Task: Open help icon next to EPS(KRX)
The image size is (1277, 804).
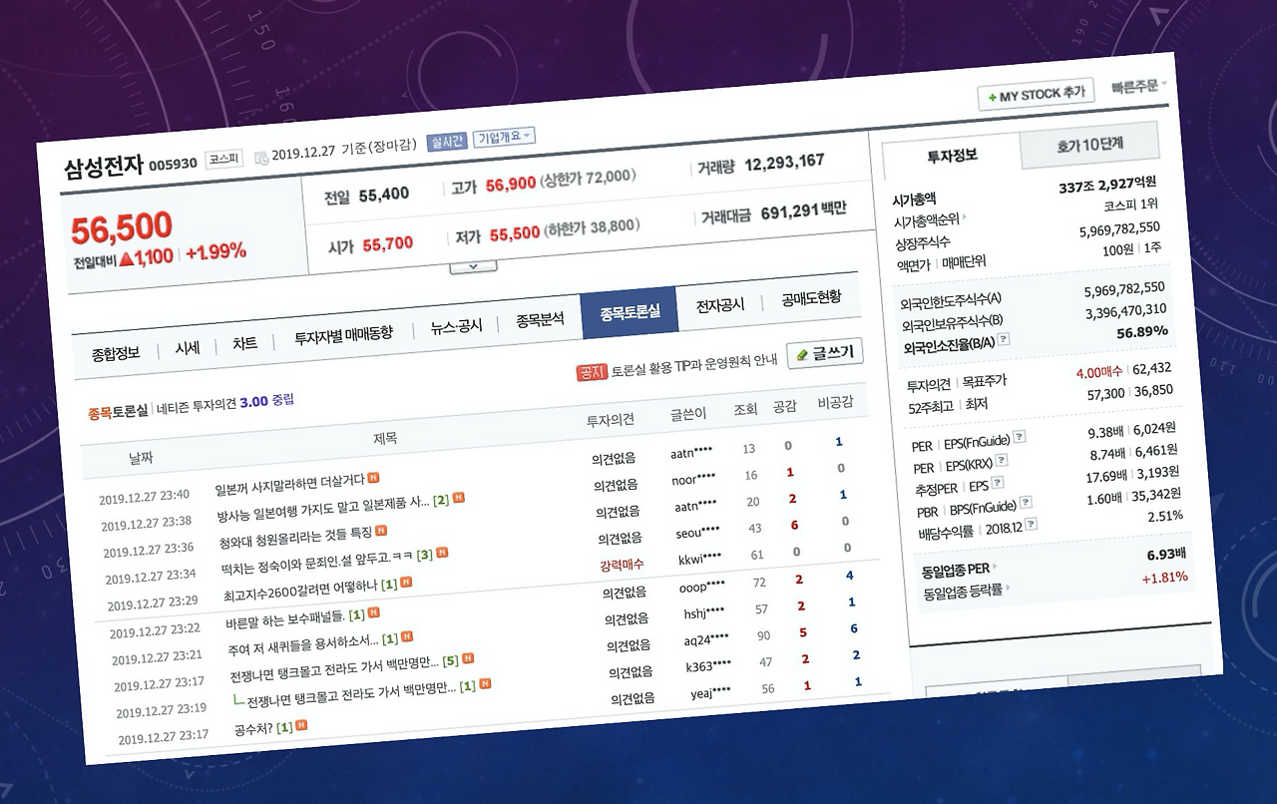Action: [1001, 461]
